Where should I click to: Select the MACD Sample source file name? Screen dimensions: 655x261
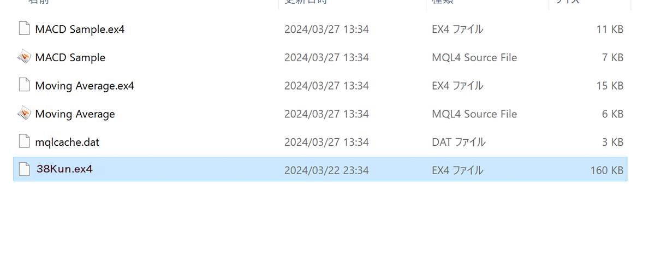coord(70,57)
